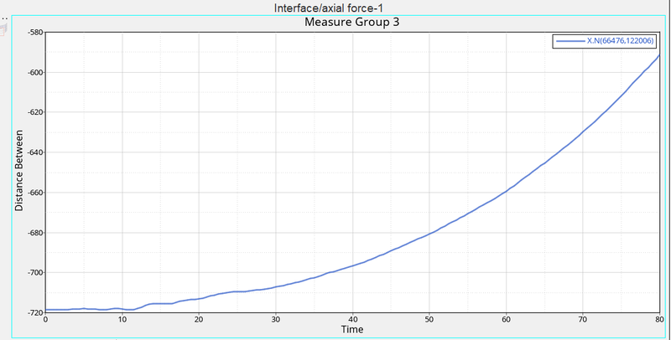Click the -580 tick on the Y axis
Viewport: 671px width, 340px height.
[x=34, y=33]
